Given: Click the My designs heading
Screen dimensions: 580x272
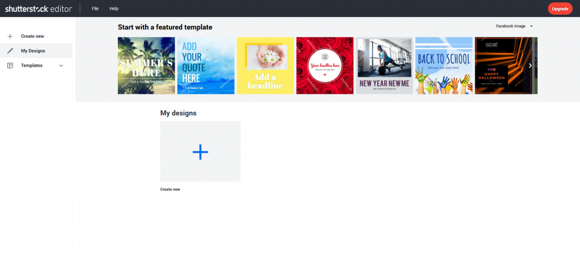Looking at the screenshot, I should 178,113.
